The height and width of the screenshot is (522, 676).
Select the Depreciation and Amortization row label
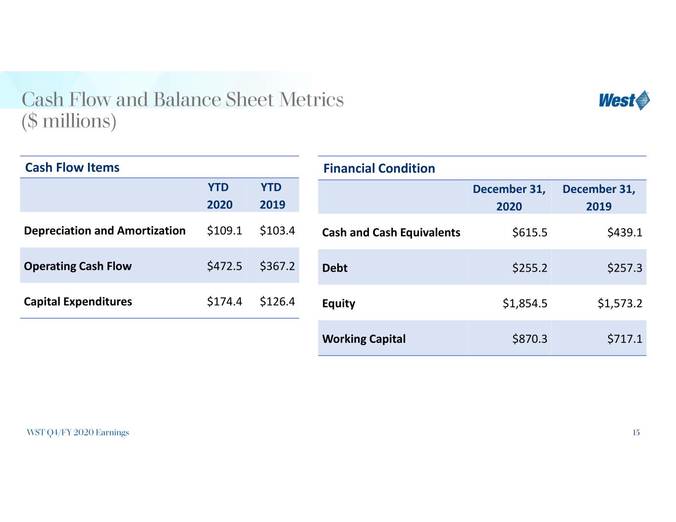coord(104,231)
